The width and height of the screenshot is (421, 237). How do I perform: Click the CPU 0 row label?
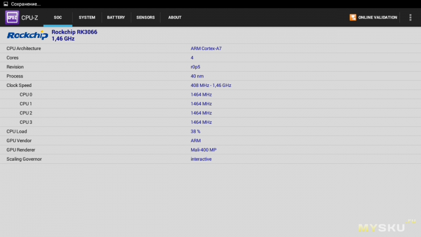(x=26, y=95)
